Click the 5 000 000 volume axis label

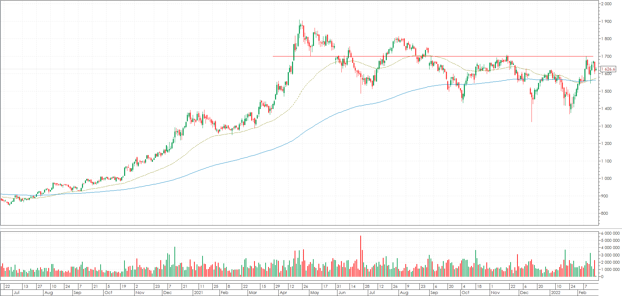point(610,241)
